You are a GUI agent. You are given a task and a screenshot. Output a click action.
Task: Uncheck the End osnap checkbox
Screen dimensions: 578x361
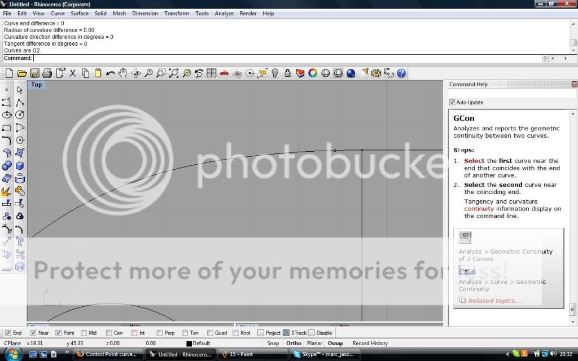(8, 333)
